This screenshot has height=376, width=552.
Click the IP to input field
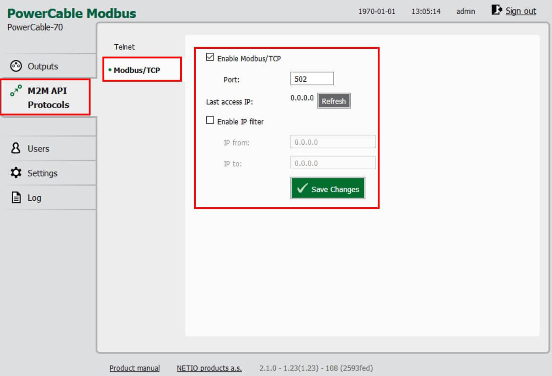tap(332, 163)
